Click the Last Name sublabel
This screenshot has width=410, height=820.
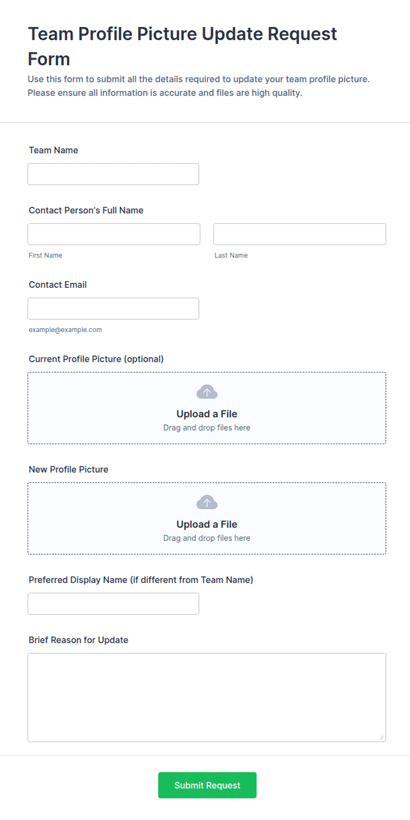[231, 255]
